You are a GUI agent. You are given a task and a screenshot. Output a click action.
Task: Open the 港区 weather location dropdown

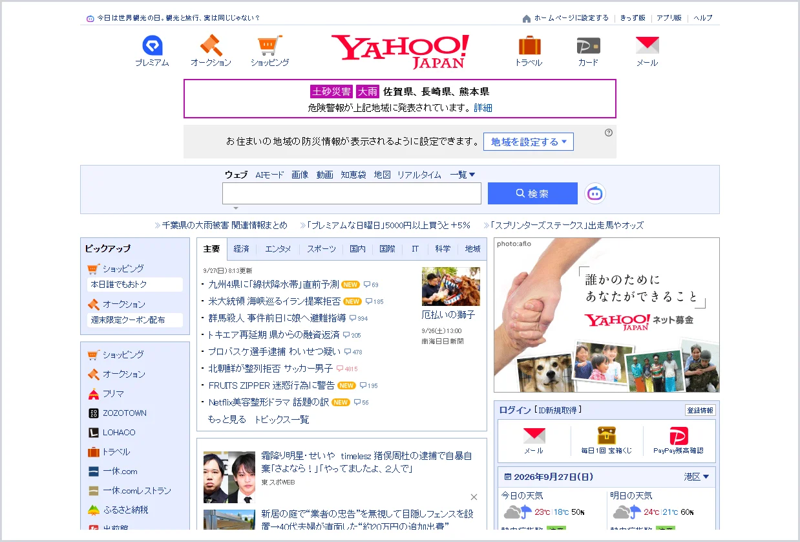pos(697,477)
